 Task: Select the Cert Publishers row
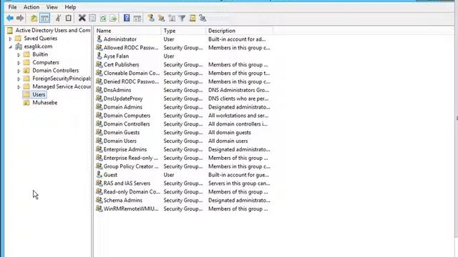click(183, 65)
